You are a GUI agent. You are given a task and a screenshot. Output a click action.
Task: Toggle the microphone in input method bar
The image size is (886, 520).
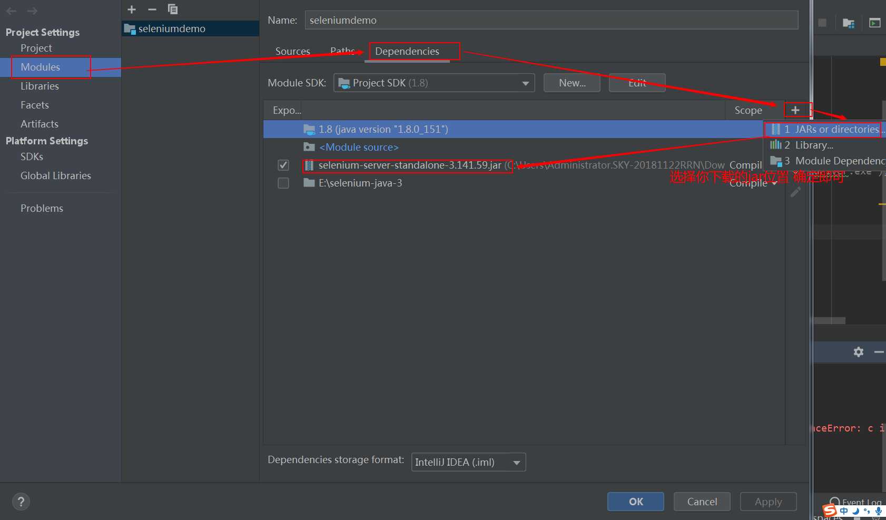pos(878,511)
